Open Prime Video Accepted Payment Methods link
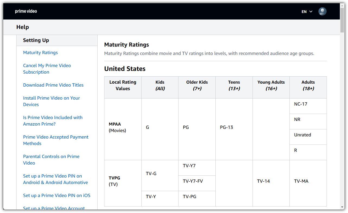The image size is (348, 213). click(56, 140)
